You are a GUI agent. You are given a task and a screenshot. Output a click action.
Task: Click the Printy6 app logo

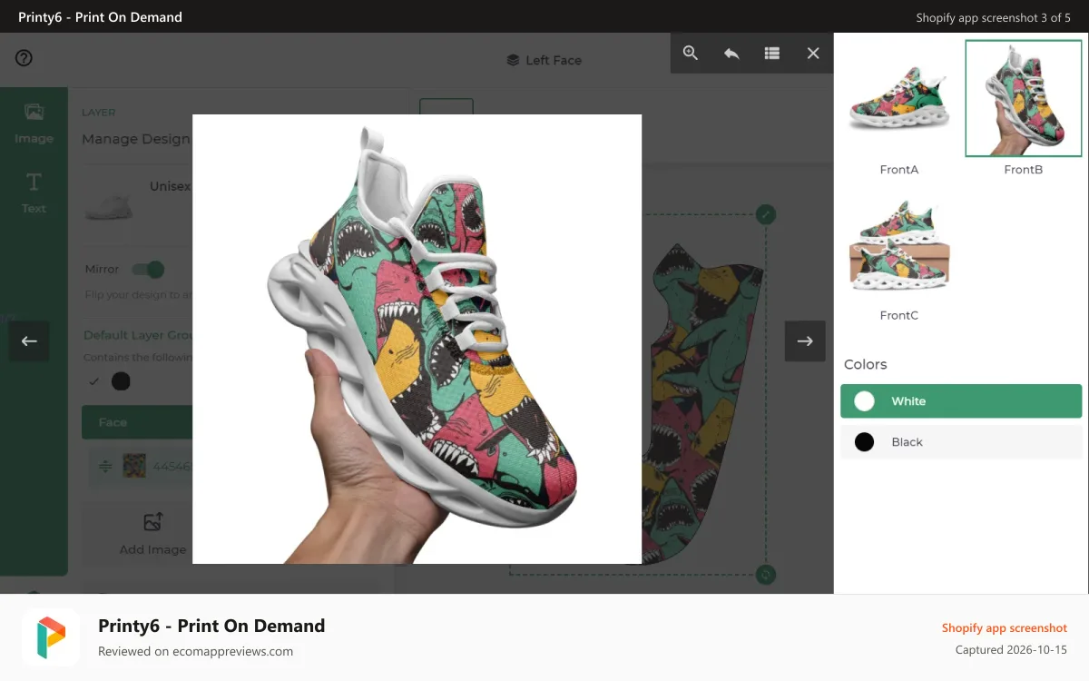(51, 637)
